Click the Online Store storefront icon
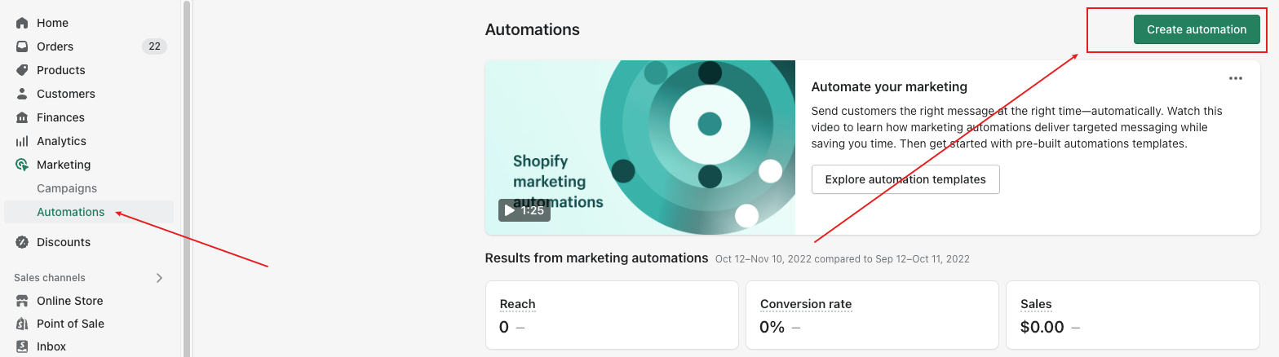Screen dimensions: 1279x357 [x=22, y=301]
